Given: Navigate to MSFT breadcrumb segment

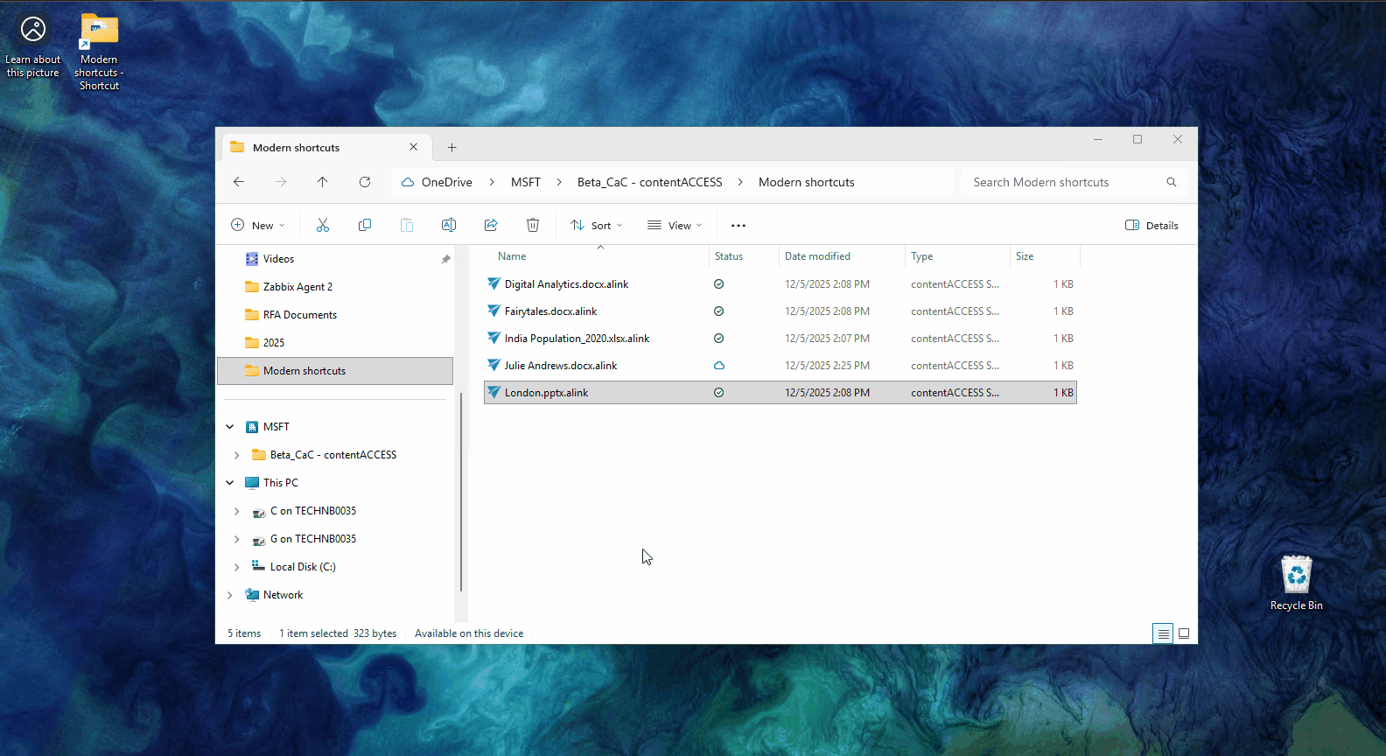Looking at the screenshot, I should (526, 182).
